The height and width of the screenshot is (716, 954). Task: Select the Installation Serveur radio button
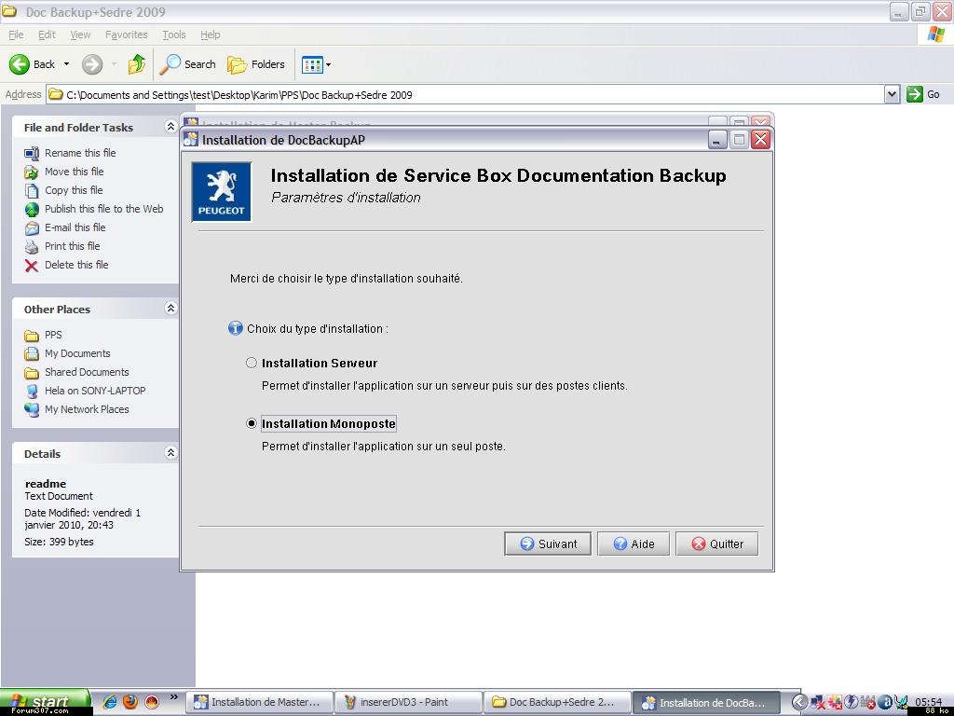click(252, 363)
